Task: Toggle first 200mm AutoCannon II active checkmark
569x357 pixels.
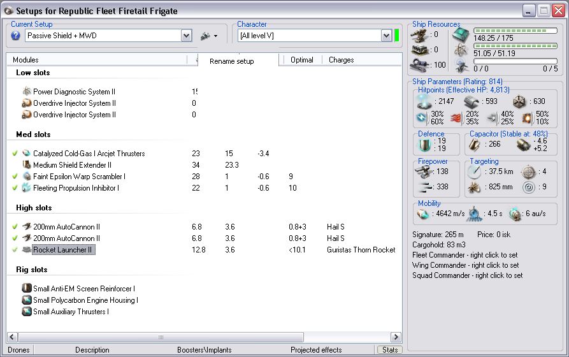Action: (x=15, y=226)
